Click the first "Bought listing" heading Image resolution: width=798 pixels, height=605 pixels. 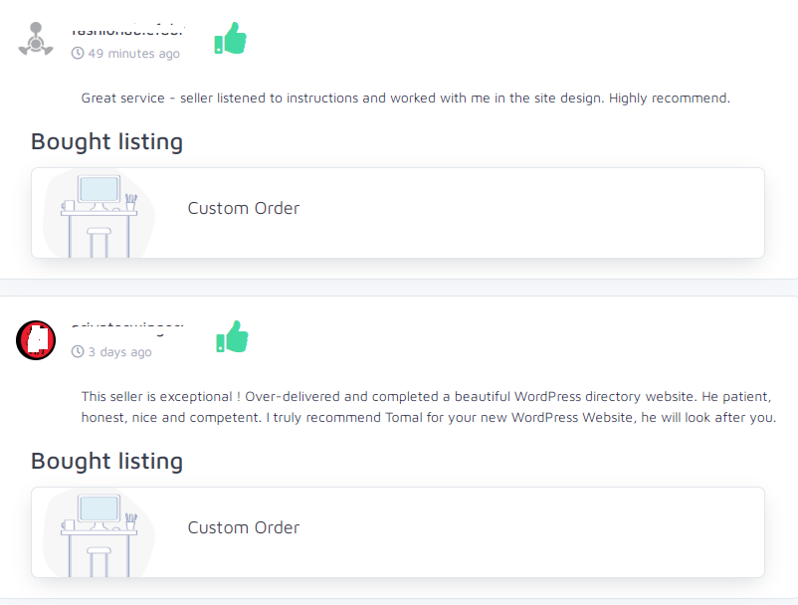click(106, 141)
